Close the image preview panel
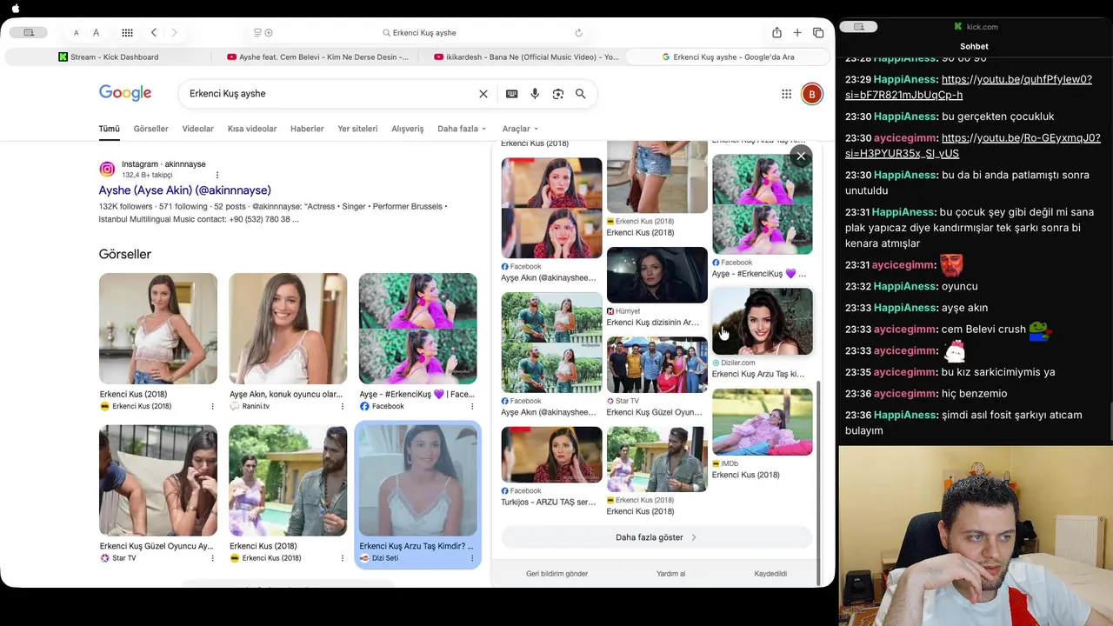The image size is (1113, 626). tap(801, 156)
